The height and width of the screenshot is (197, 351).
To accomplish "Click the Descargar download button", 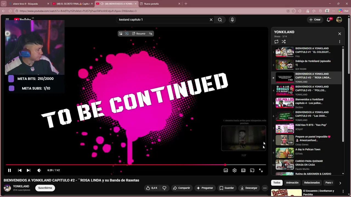I will coord(249,188).
